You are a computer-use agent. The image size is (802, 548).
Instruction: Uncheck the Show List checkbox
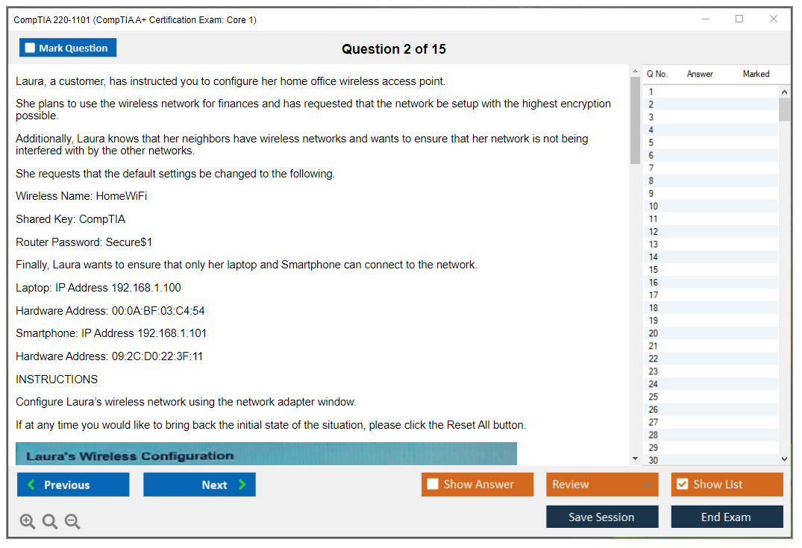coord(682,485)
